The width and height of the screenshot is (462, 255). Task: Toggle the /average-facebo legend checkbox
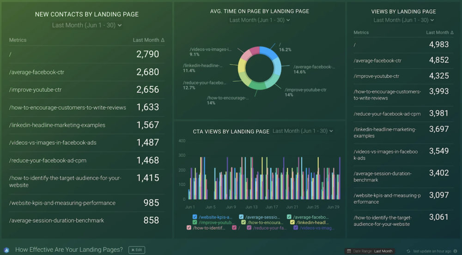pyautogui.click(x=289, y=217)
